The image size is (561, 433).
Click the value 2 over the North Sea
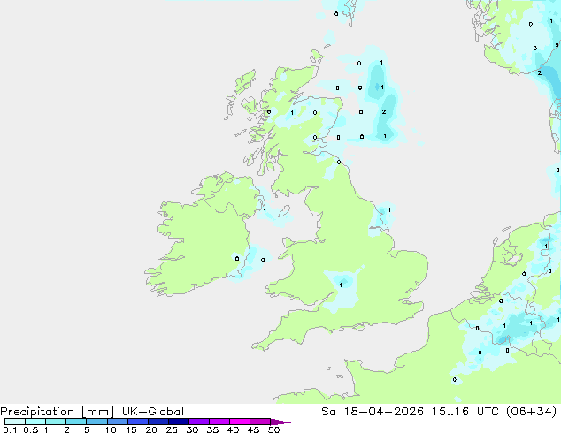tap(384, 112)
